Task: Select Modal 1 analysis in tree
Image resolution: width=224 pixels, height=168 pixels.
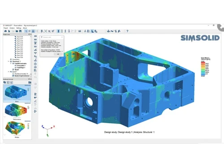Action: click(15, 72)
